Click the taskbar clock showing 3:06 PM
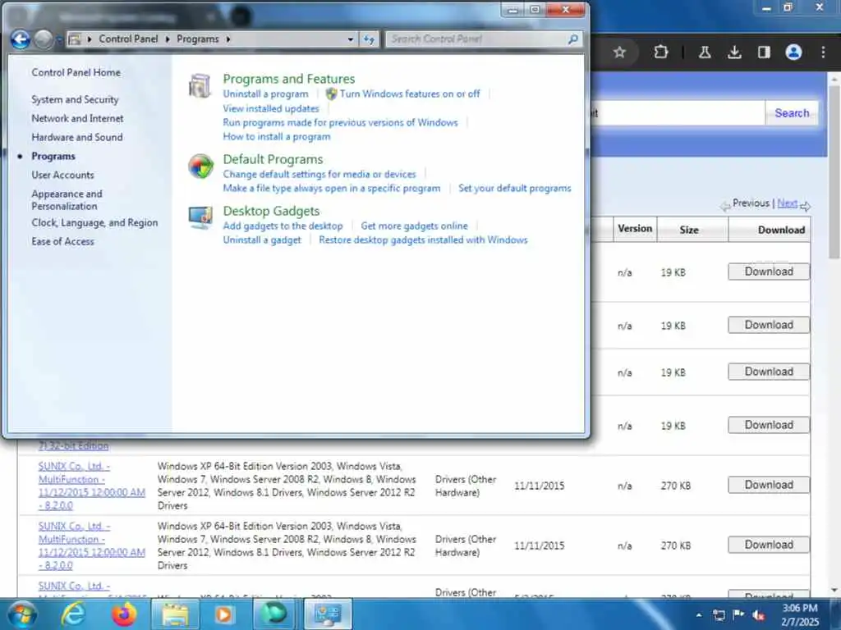The image size is (841, 630). [800, 615]
